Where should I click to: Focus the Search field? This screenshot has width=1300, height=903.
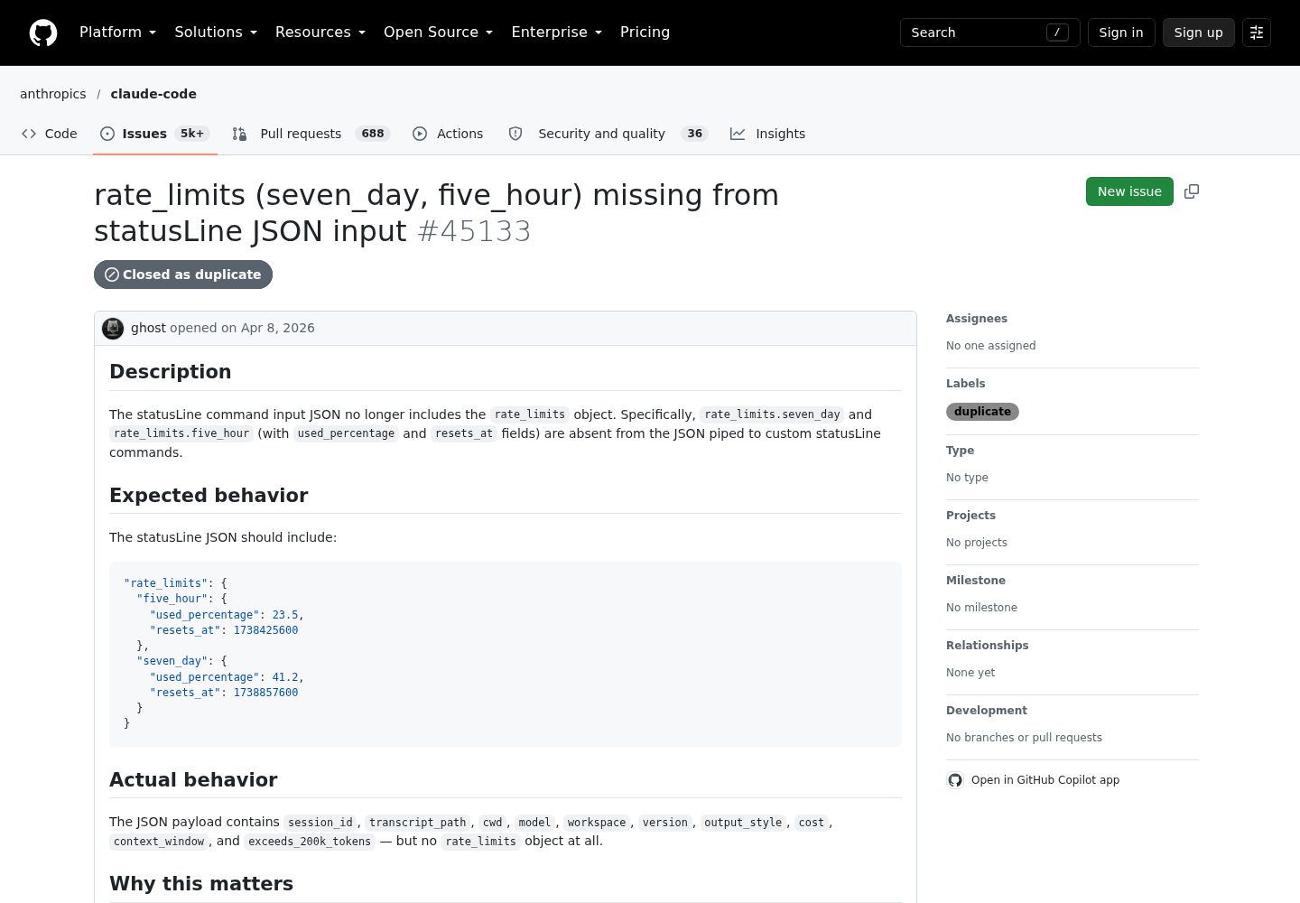(990, 33)
